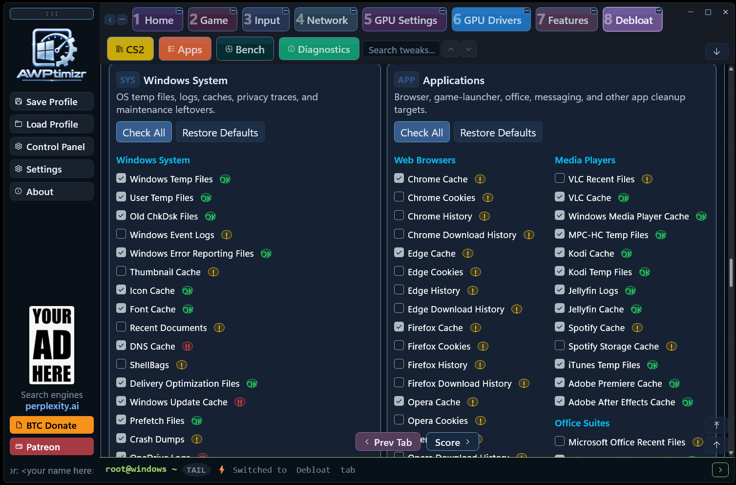Click the up chevron beside the search box
The image size is (736, 485).
click(x=451, y=49)
